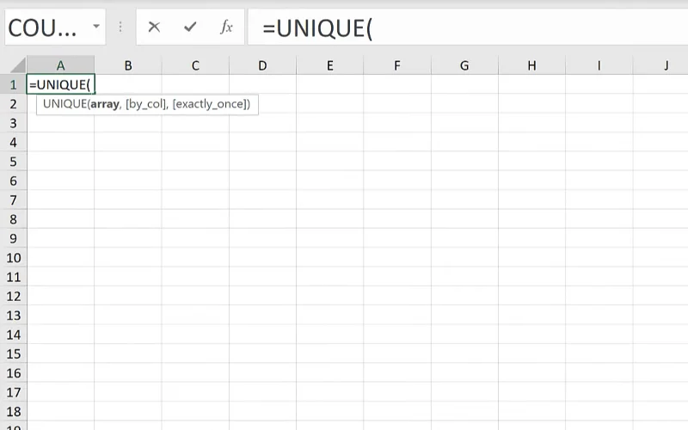The width and height of the screenshot is (688, 430).
Task: Select row 5 header
Action: pyautogui.click(x=13, y=162)
